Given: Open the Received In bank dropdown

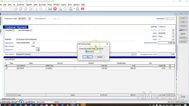Looking at the screenshot, I should 34,43.
